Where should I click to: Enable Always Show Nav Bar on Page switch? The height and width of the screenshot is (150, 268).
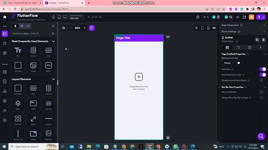263,97
